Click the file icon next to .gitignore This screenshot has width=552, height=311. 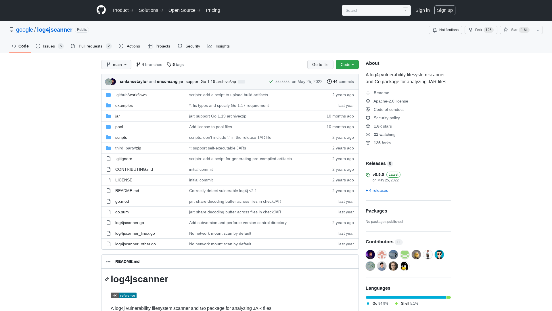(108, 159)
